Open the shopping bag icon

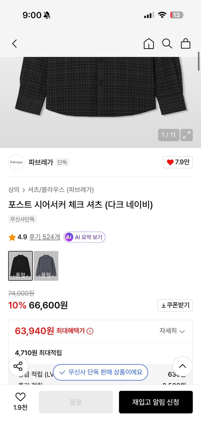[x=186, y=43]
